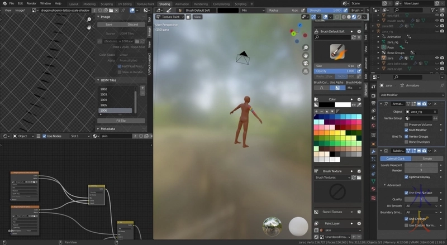Click the Fill Tile button
The width and height of the screenshot is (447, 245).
[120, 121]
